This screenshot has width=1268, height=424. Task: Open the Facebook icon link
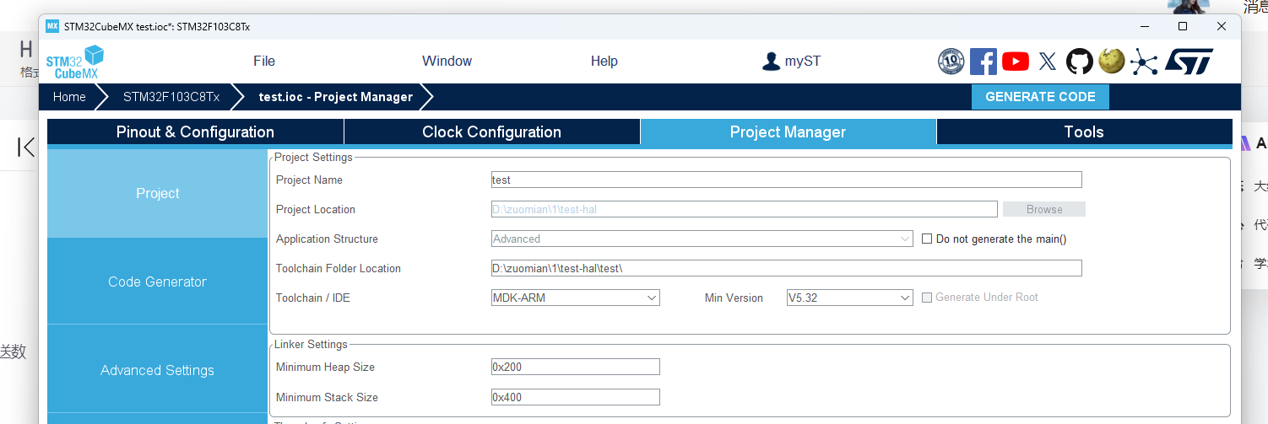coord(983,61)
